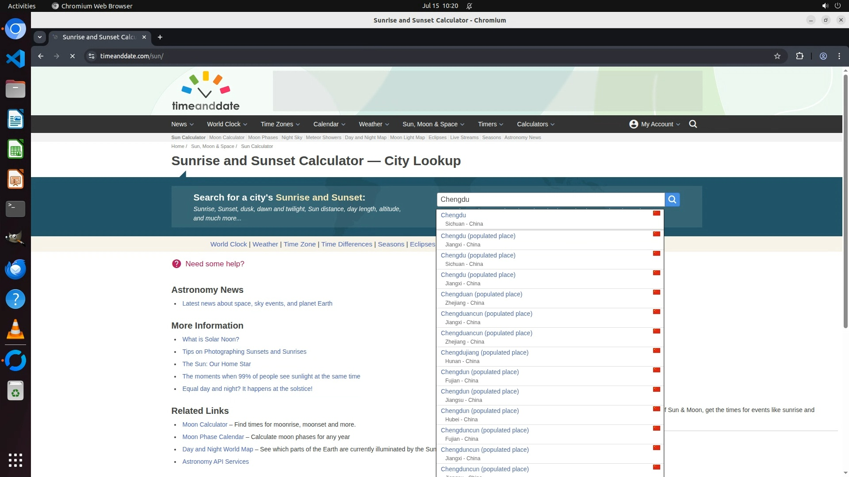The height and width of the screenshot is (477, 849).
Task: Bookmark this page with star icon
Action: (x=777, y=56)
